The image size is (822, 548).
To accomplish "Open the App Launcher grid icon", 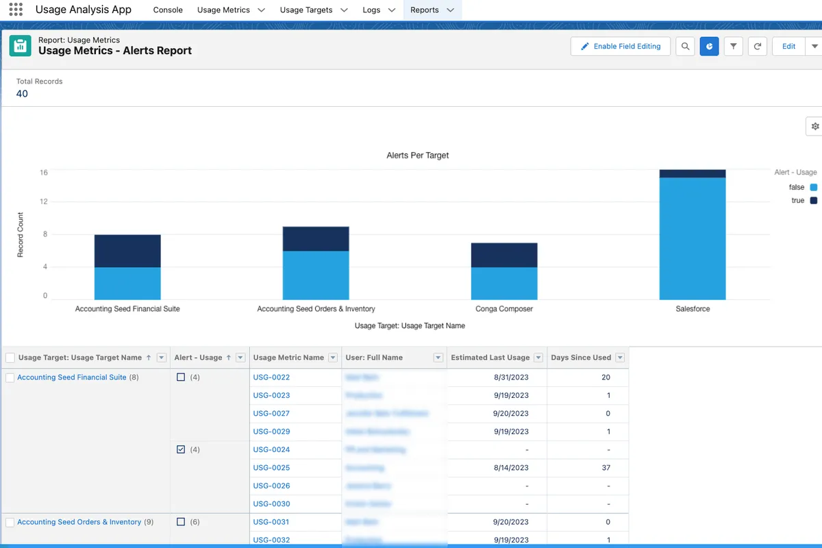I will point(16,10).
